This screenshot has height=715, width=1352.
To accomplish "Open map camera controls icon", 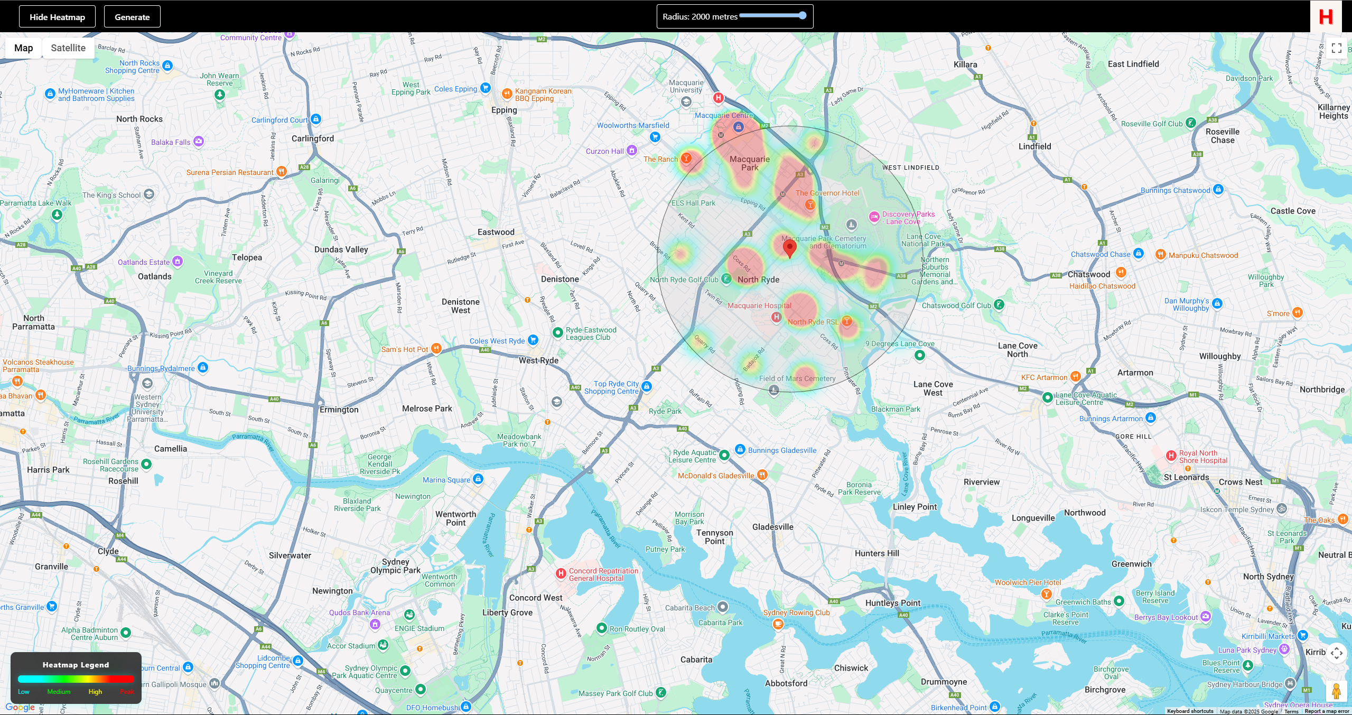I will (1336, 653).
